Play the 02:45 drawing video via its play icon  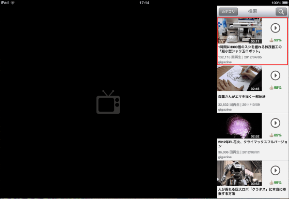coord(276,75)
